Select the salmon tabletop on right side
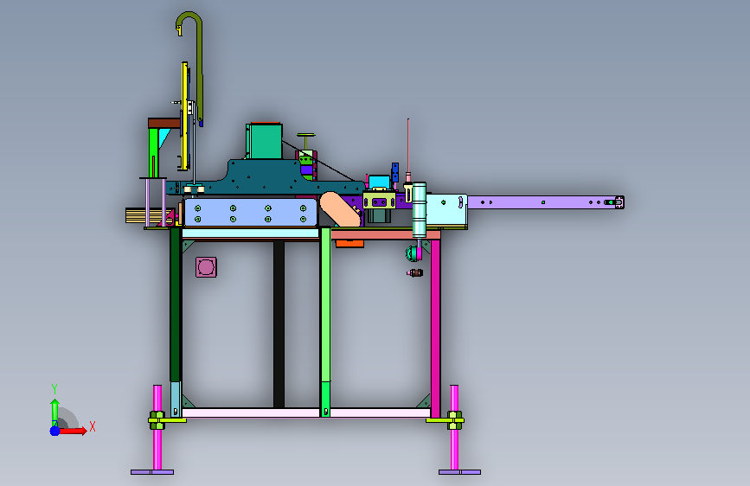 [386, 234]
